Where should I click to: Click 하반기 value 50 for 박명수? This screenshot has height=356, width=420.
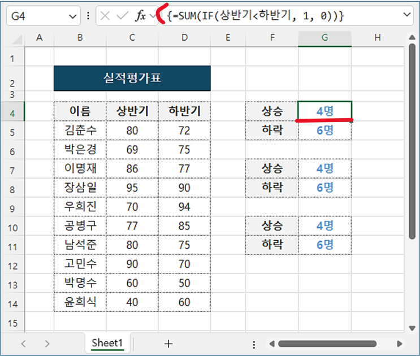click(184, 283)
